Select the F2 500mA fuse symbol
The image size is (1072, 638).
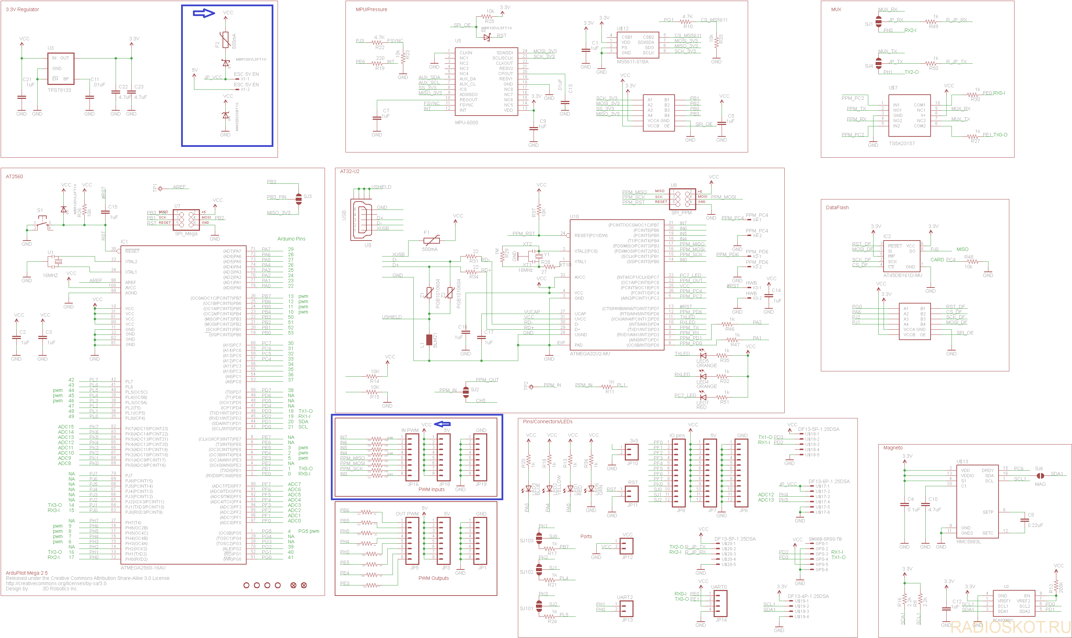click(x=225, y=40)
